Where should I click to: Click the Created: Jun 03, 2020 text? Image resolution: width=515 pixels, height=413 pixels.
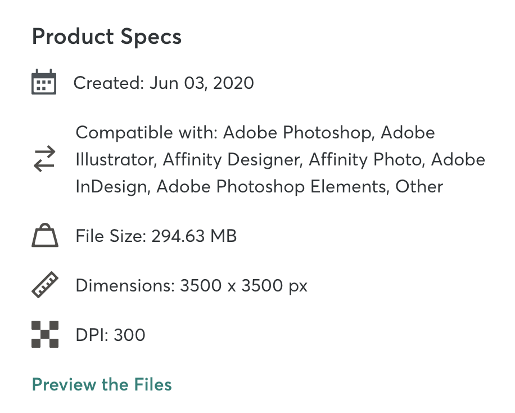click(x=164, y=83)
